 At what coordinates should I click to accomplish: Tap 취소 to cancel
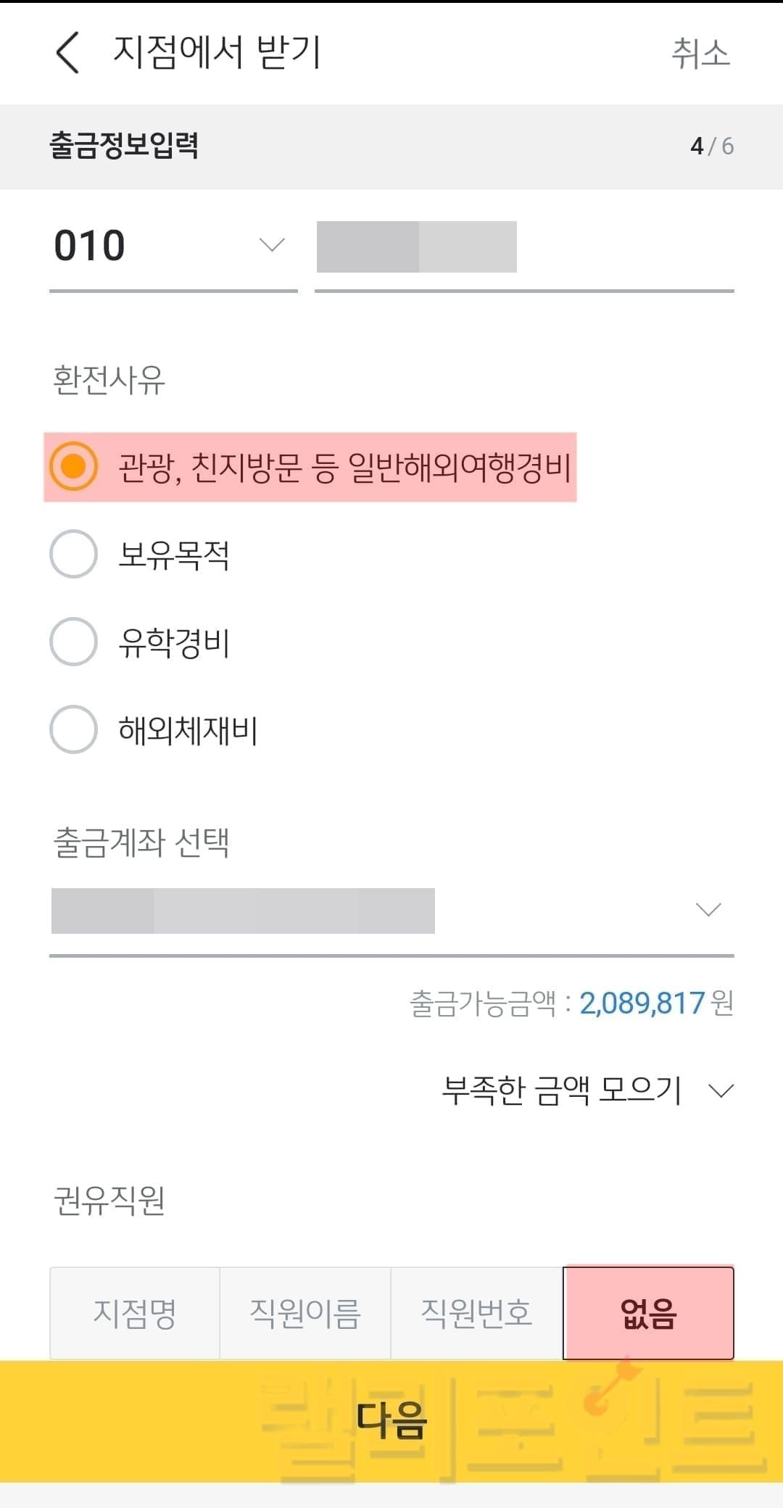pyautogui.click(x=700, y=54)
